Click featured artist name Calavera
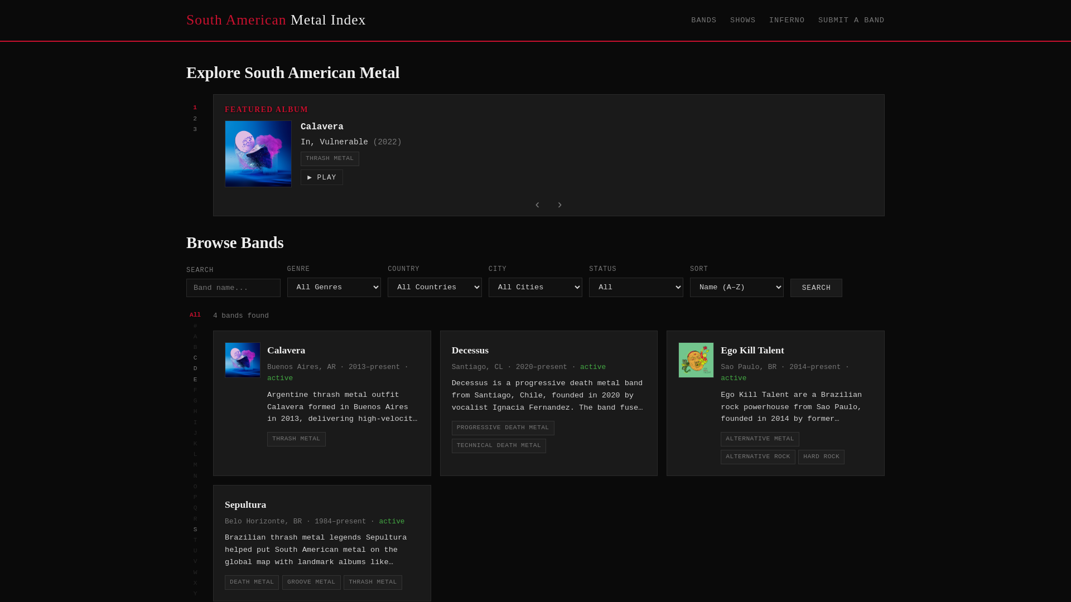This screenshot has width=1071, height=602. (322, 127)
